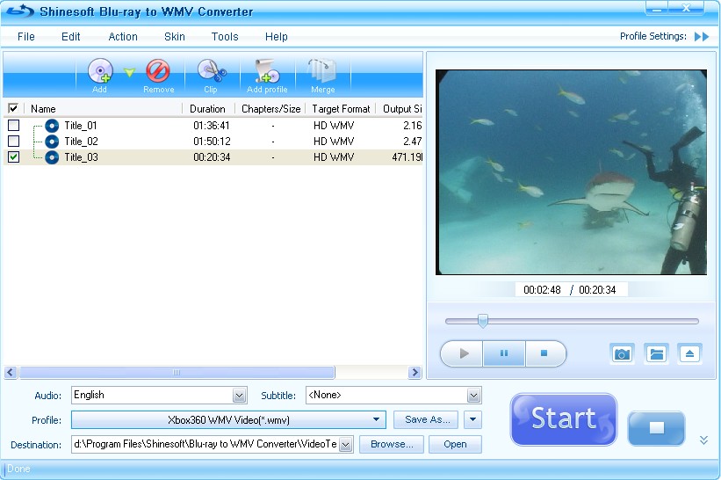721x480 pixels.
Task: Open the File menu
Action: click(26, 37)
